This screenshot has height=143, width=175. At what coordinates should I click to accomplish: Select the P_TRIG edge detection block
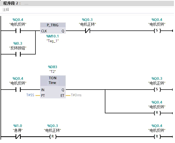53,25
